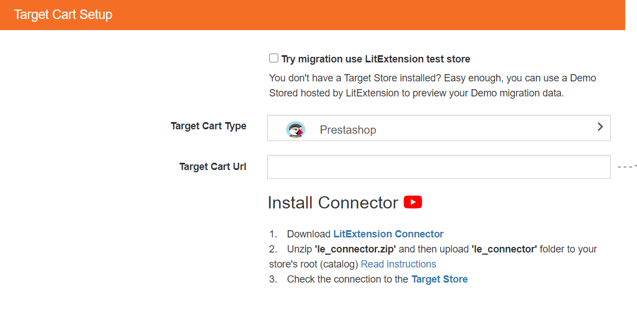The image size is (637, 316).
Task: Click the bold 'le_connector.zip' filename text
Action: click(x=355, y=249)
